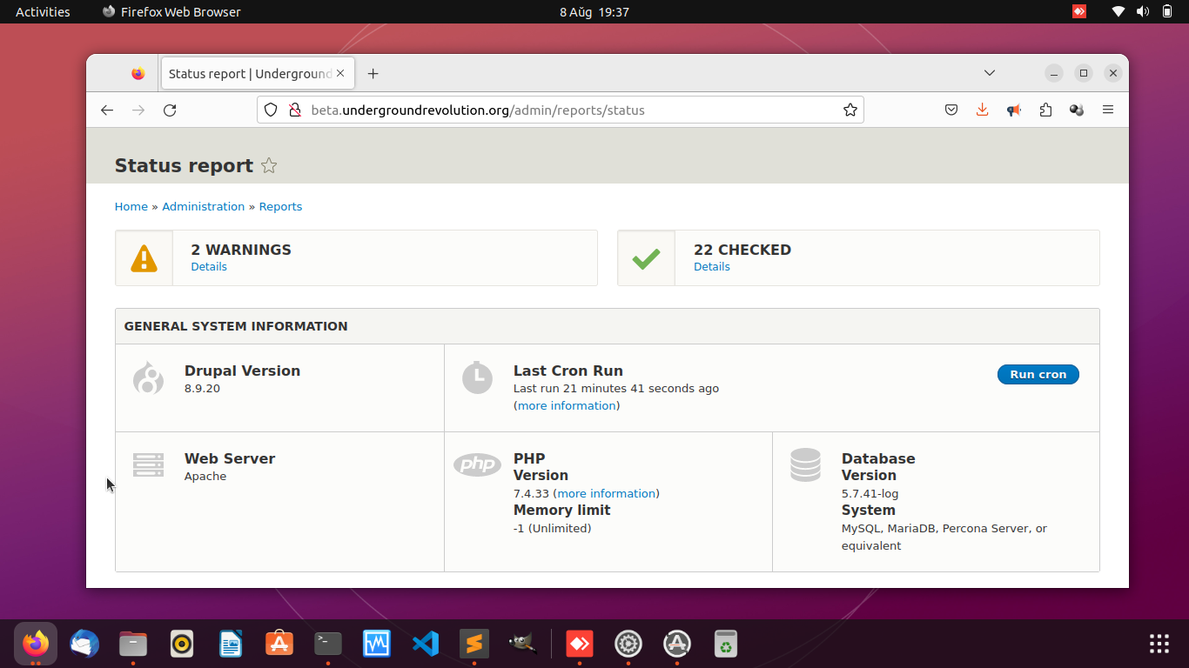Click the orange warning triangle icon

[144, 258]
